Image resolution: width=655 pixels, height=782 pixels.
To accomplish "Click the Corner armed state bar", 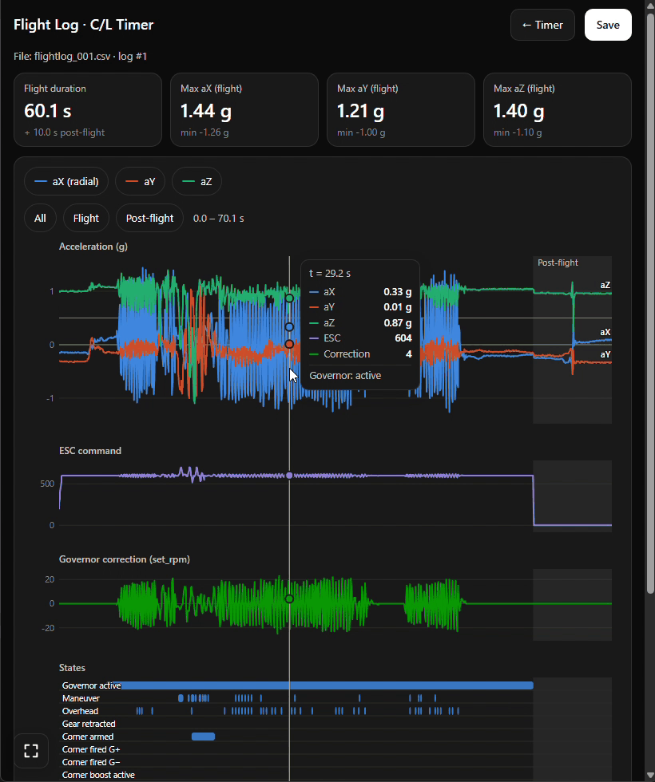I will coord(203,737).
